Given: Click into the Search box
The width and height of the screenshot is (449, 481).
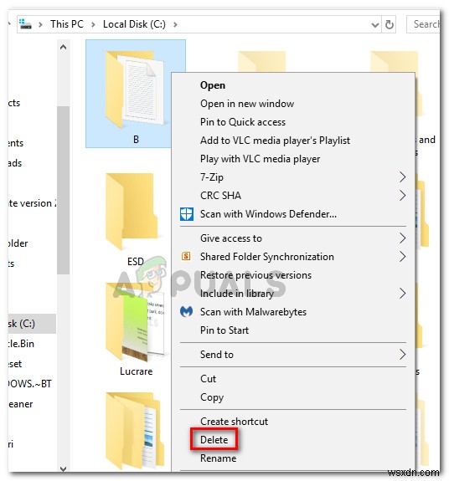Looking at the screenshot, I should [423, 24].
